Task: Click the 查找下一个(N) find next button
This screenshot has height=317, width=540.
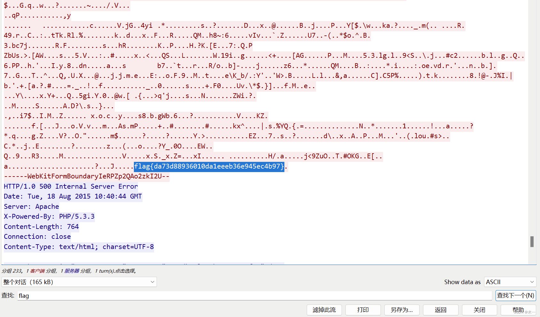Action: click(515, 295)
